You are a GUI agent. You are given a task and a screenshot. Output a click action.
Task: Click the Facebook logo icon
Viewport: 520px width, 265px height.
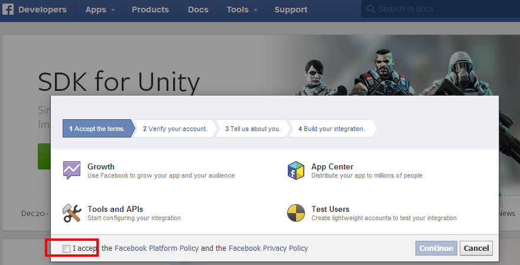coord(8,9)
